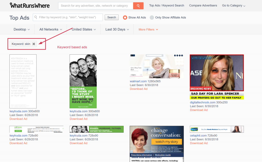Open Top Ads / Keyword Search

[167, 6]
